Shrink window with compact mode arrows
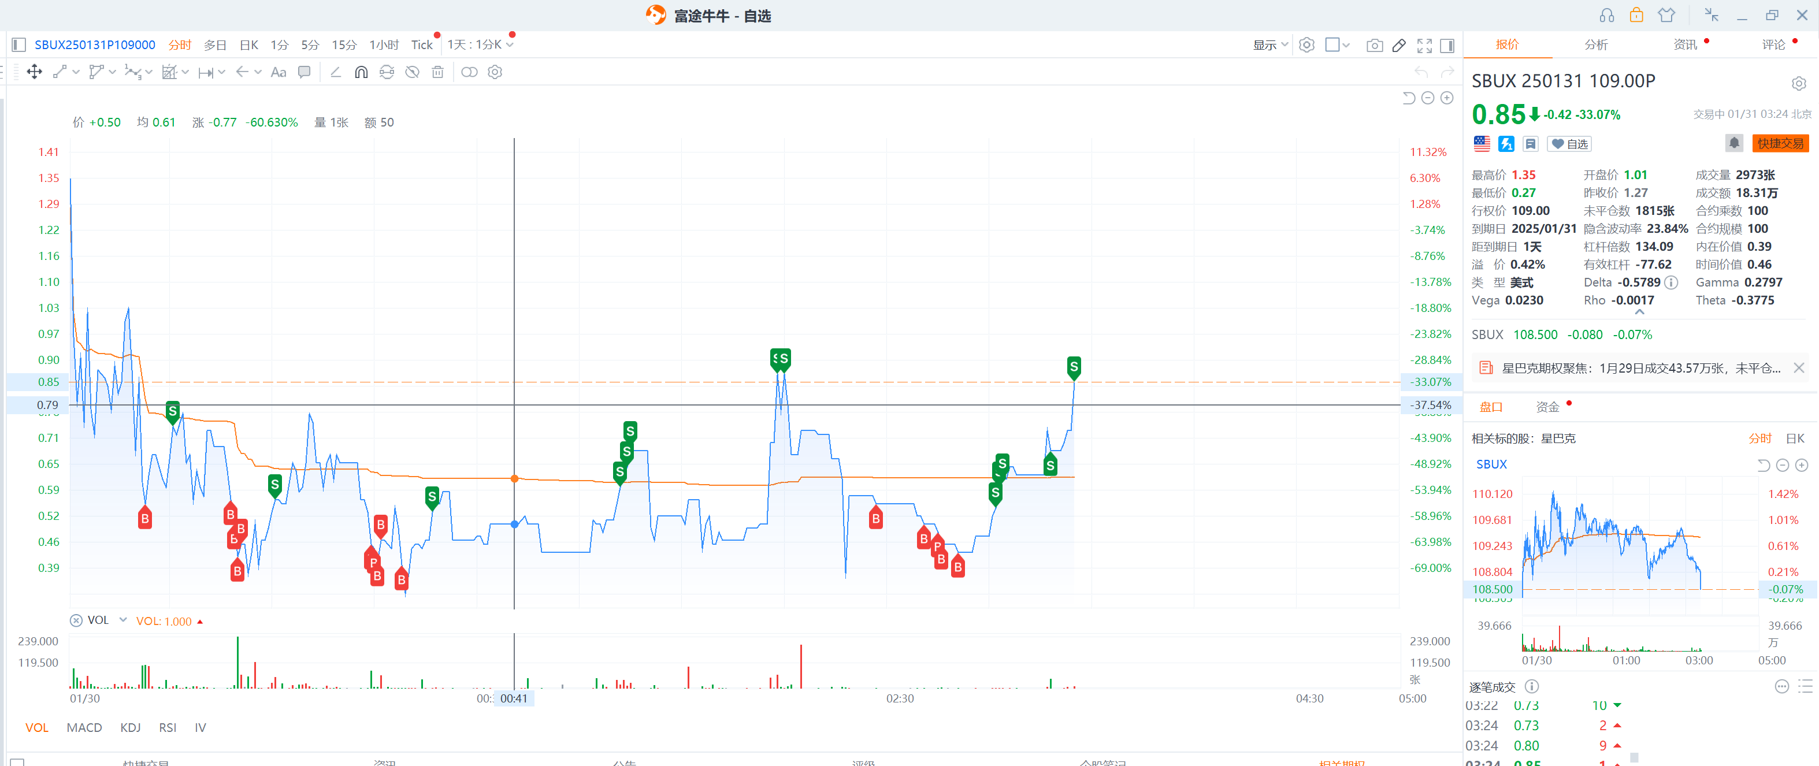1819x766 pixels. point(1712,15)
